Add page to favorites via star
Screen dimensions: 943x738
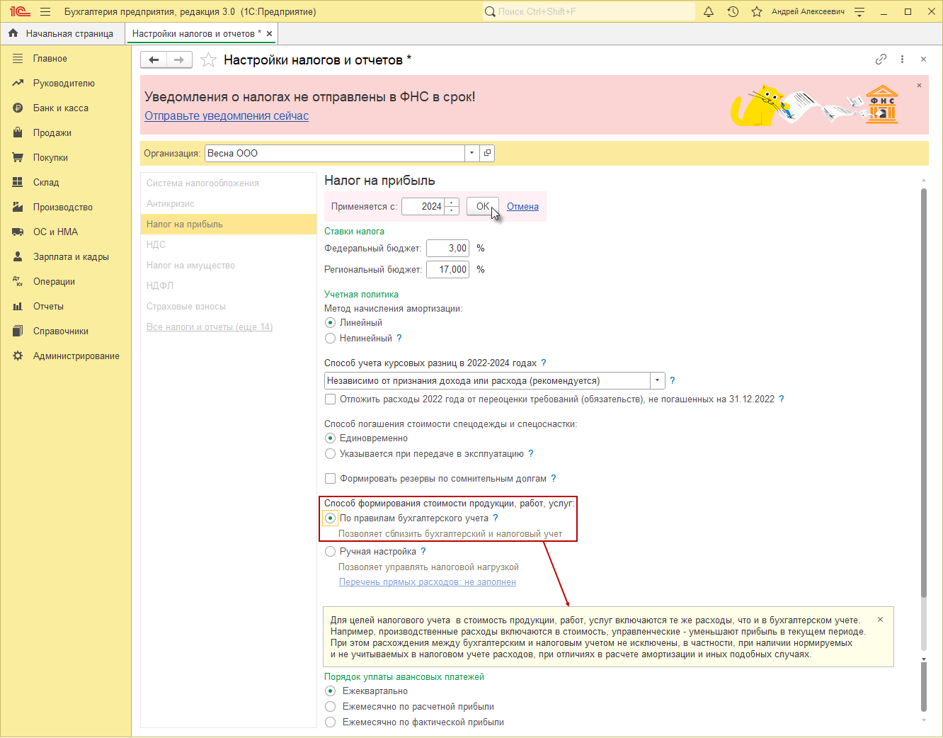208,60
